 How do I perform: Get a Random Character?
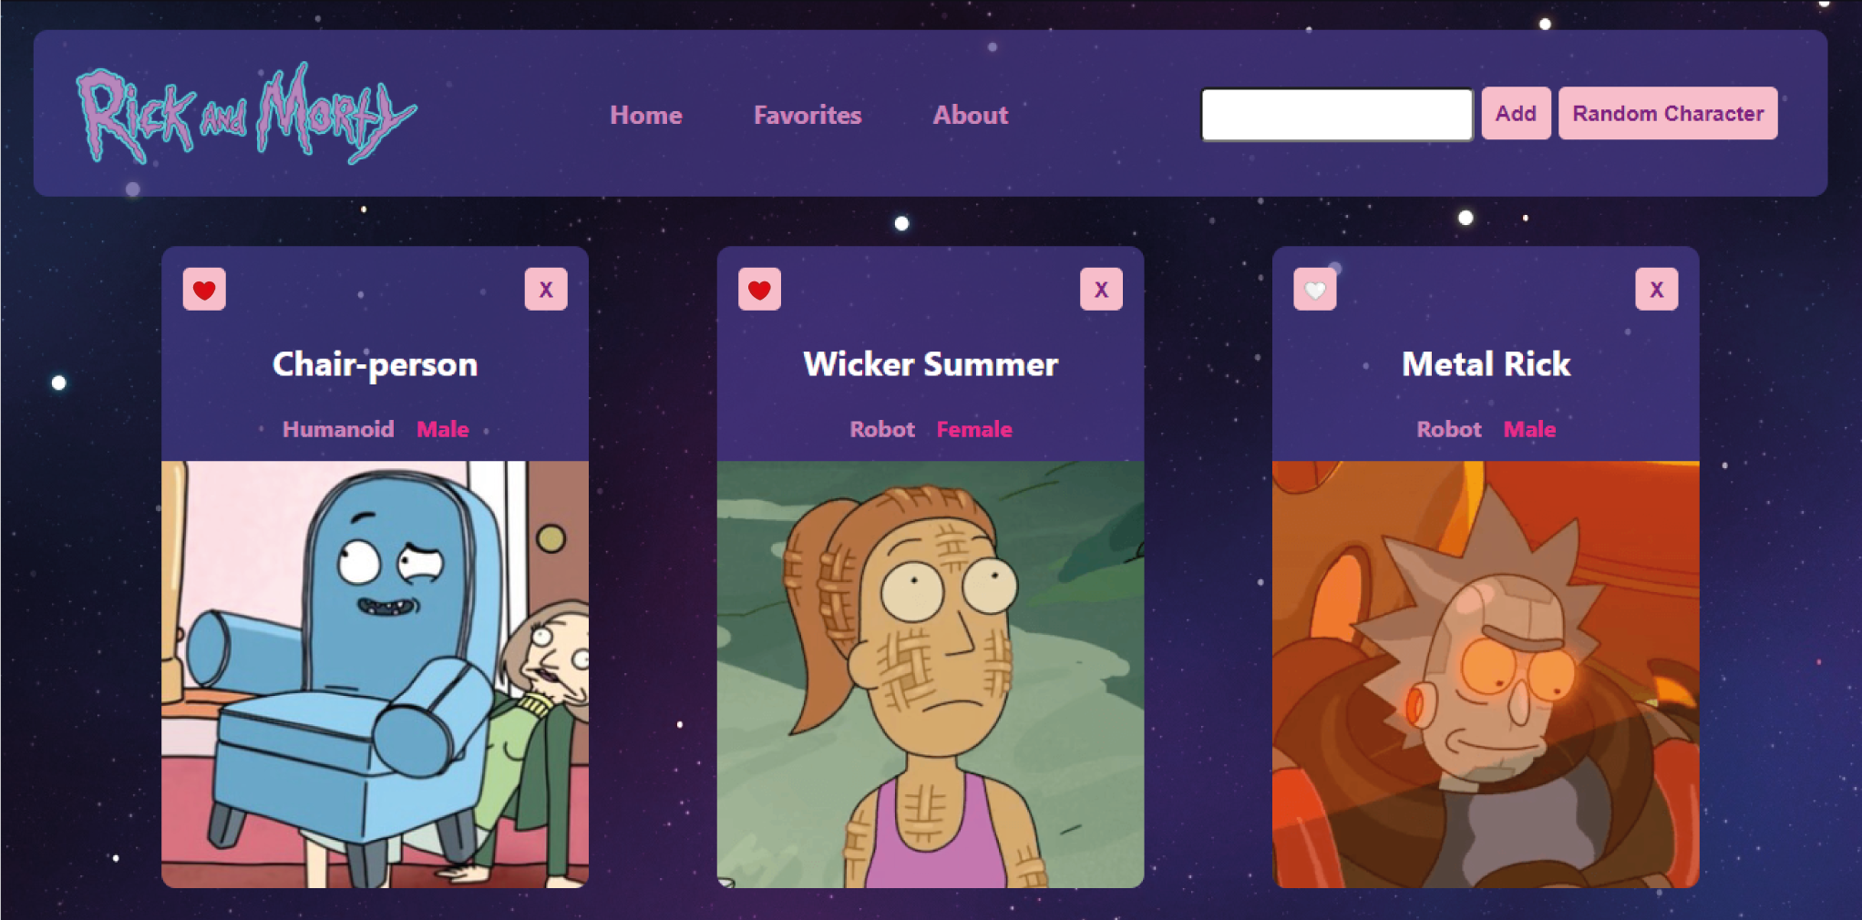coord(1668,114)
